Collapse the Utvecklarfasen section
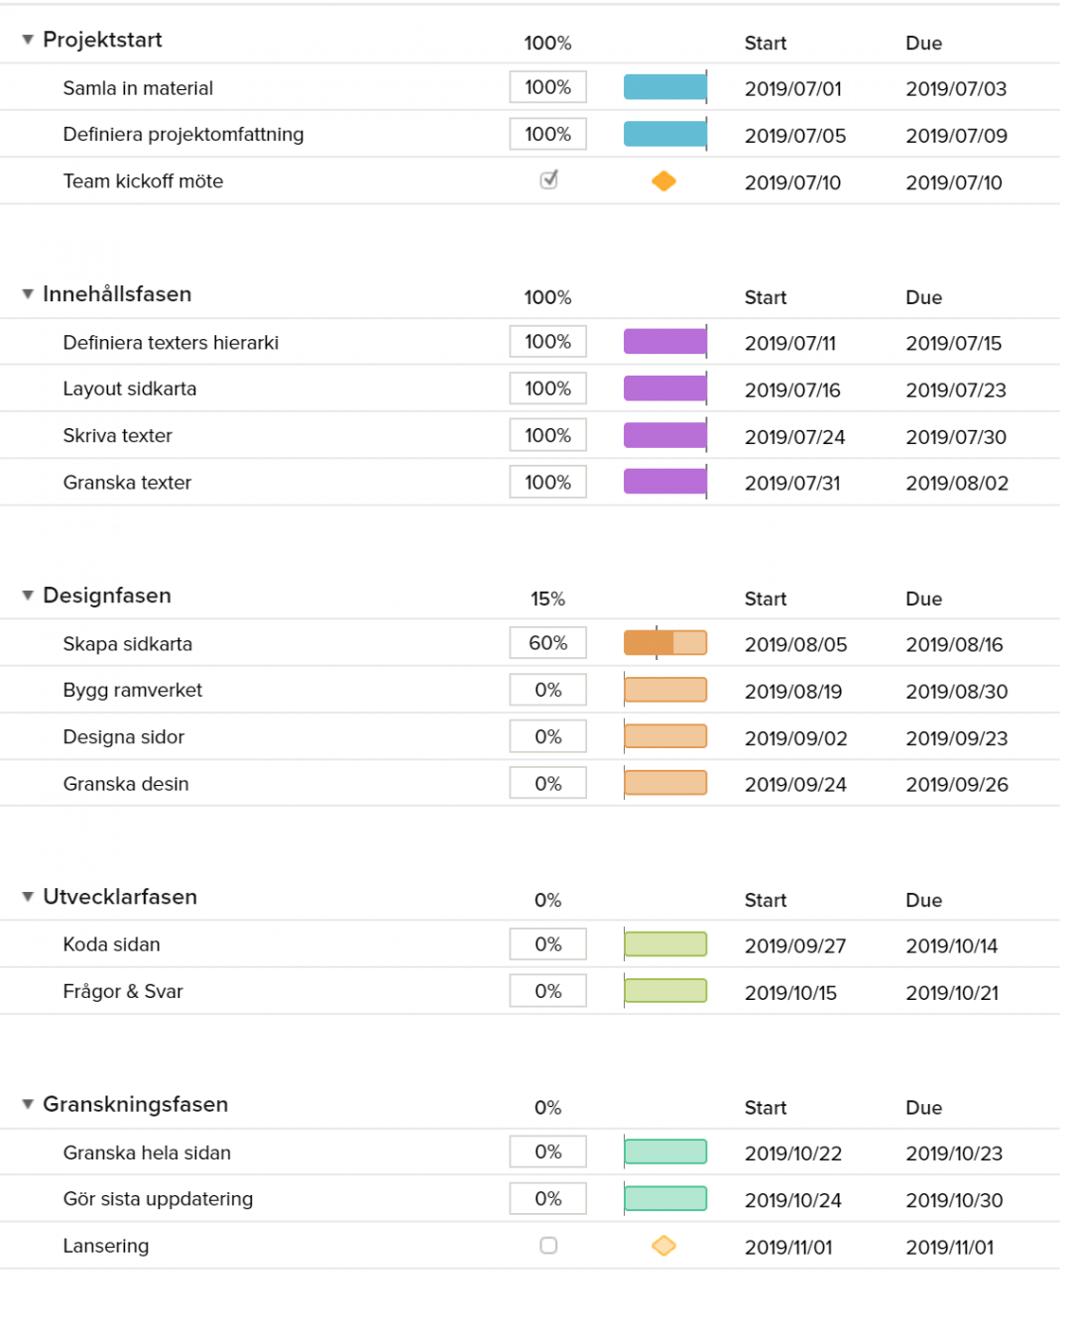The height and width of the screenshot is (1320, 1071). (x=27, y=897)
